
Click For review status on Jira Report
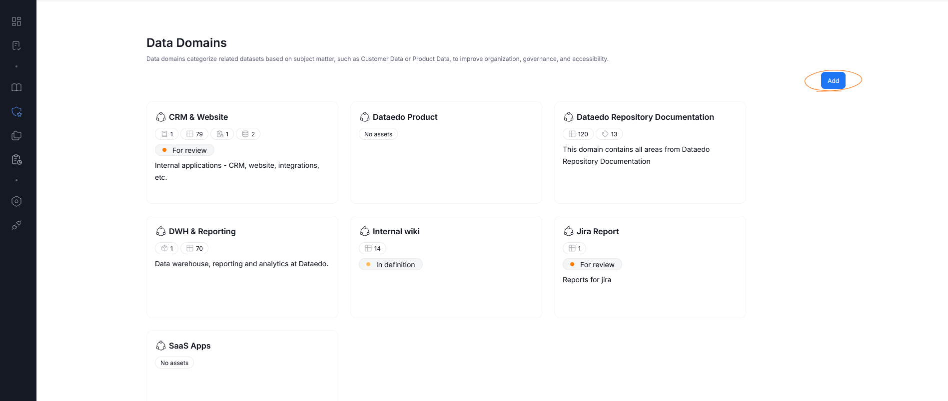[x=593, y=265]
